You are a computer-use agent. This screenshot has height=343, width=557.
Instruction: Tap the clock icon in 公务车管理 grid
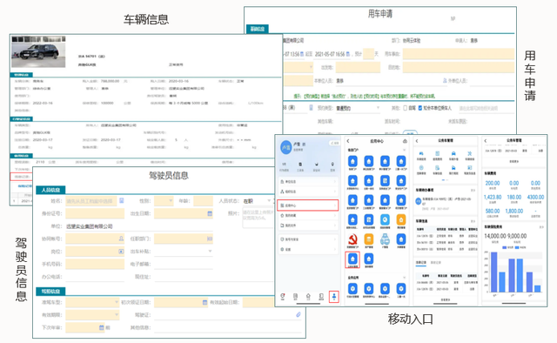coord(421,167)
